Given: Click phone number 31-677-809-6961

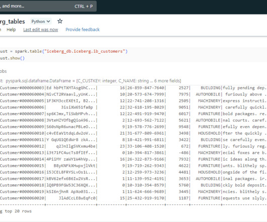Looking at the screenshot, I should (146, 133).
